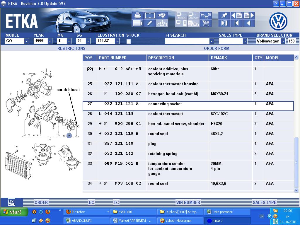Click the computer-to-server icon below ELSA
The image size is (300, 225).
pos(181,23)
